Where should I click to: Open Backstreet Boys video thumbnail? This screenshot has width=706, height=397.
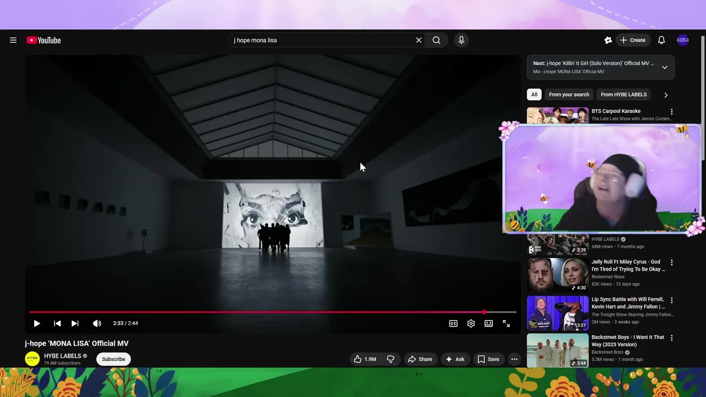[x=558, y=351]
